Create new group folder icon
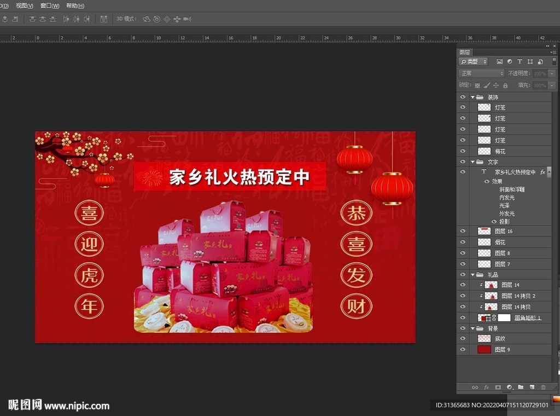560x416 pixels. (521, 387)
